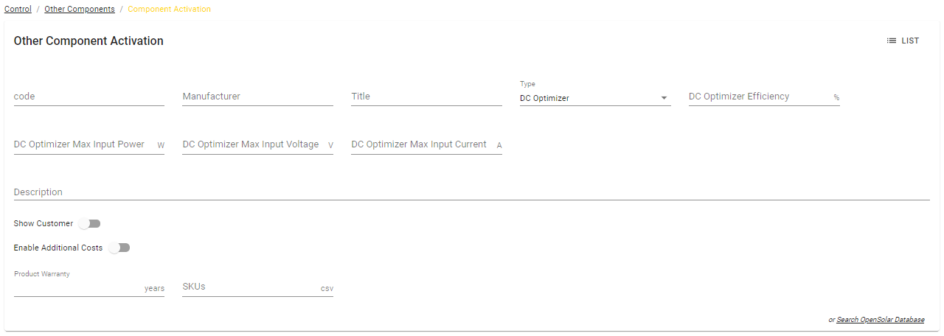Click into the Title field

pos(426,97)
